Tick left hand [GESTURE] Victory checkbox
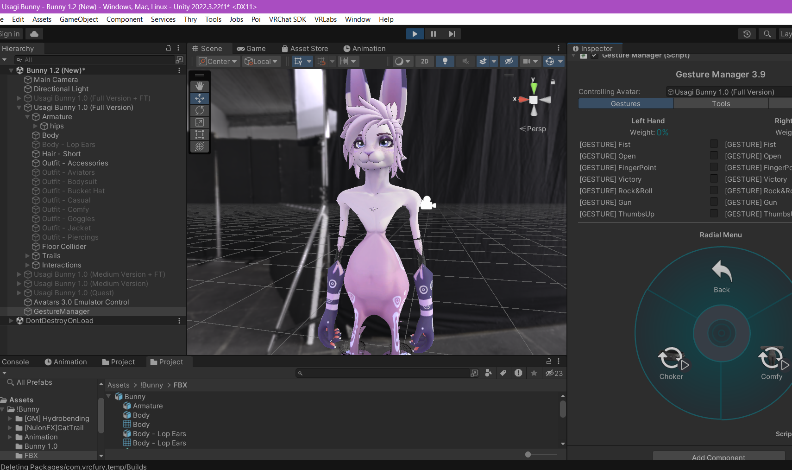Screen dimensions: 792x470 (x=714, y=179)
